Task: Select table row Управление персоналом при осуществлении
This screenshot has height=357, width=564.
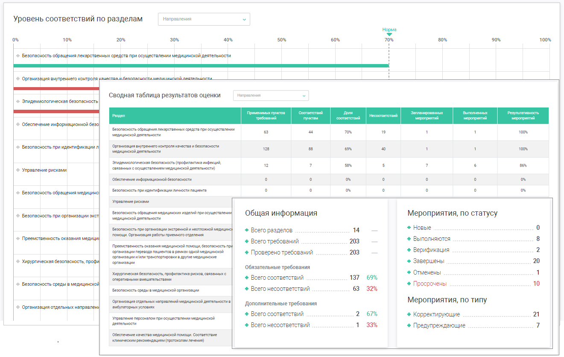Action: (171, 321)
